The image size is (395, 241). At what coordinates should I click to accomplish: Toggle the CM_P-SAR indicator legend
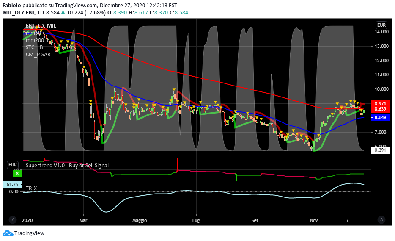click(38, 54)
